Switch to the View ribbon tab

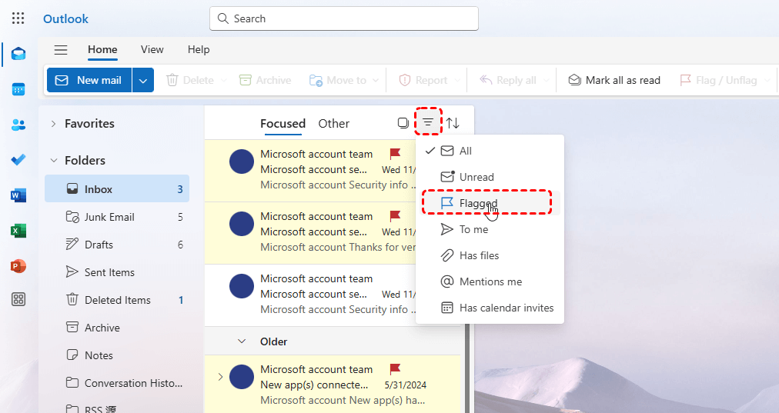[x=152, y=50]
